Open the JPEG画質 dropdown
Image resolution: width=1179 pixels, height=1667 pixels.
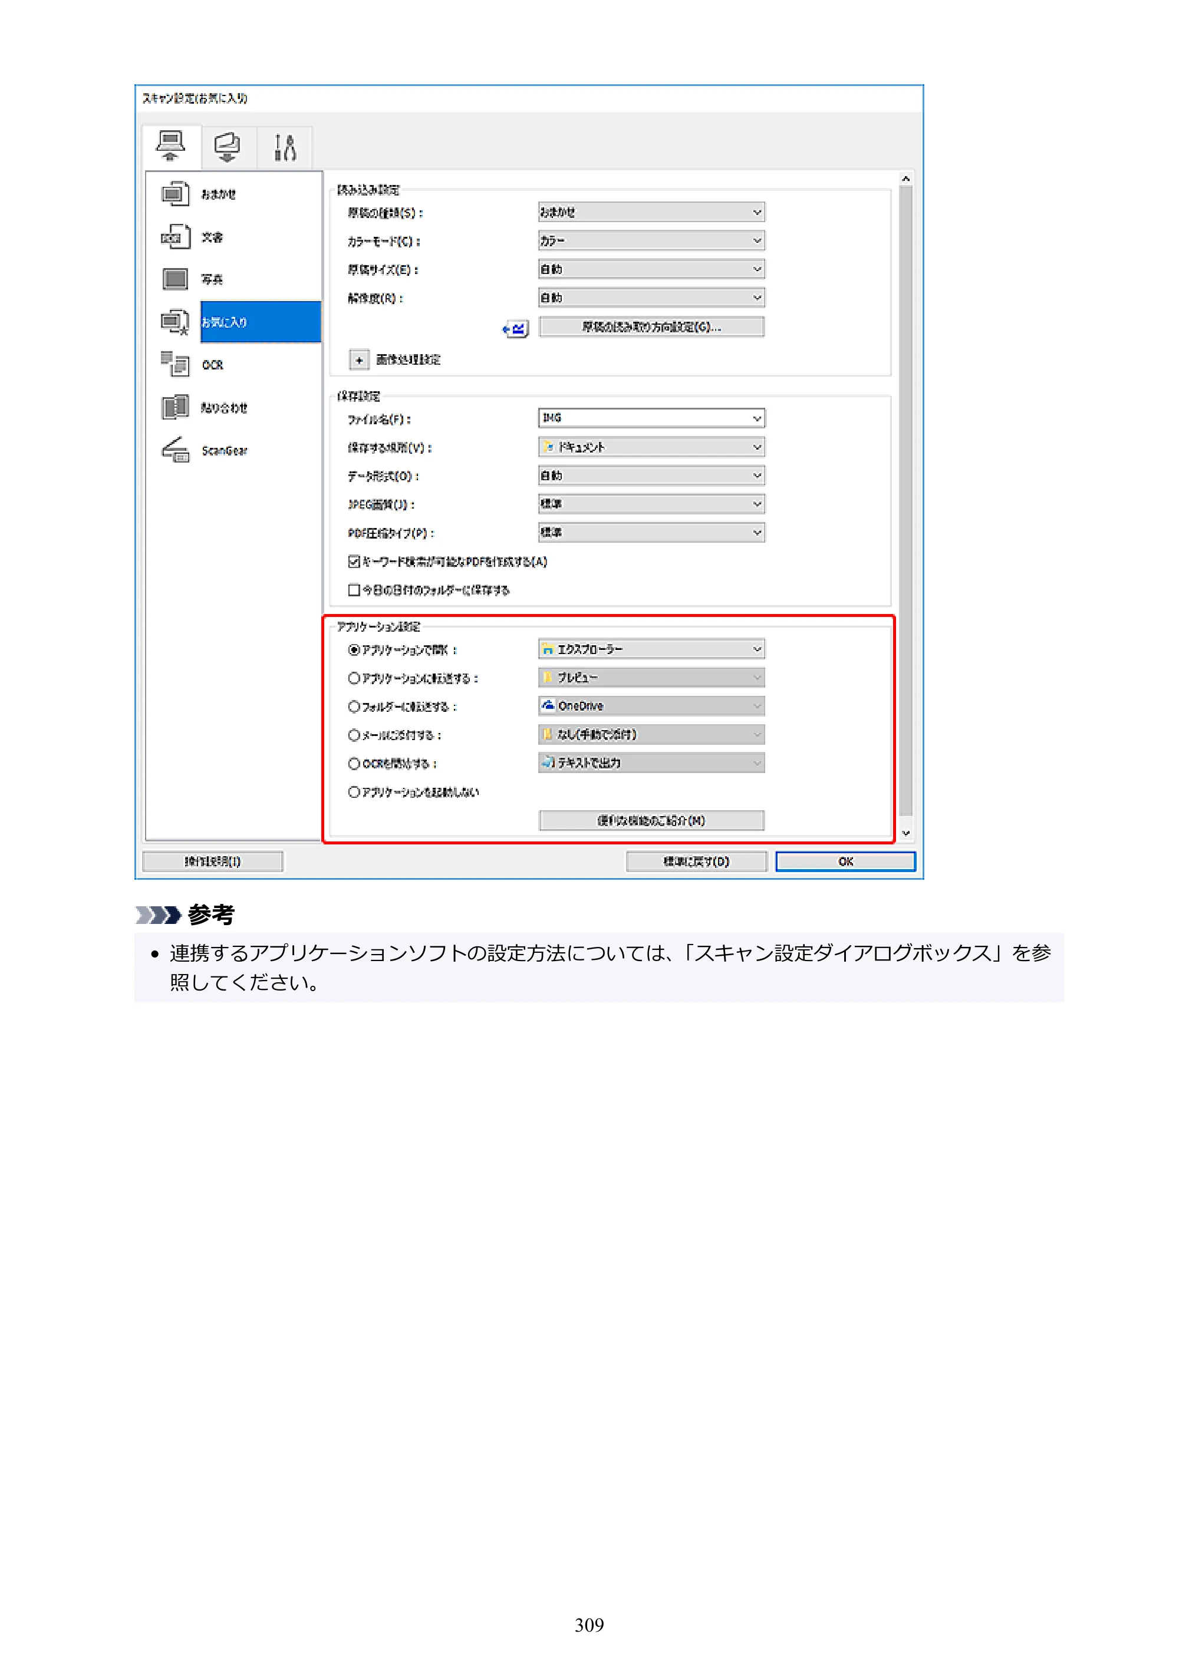point(651,504)
